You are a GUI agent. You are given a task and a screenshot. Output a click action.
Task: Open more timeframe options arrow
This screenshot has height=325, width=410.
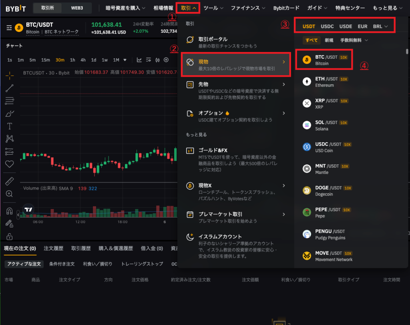(x=125, y=60)
